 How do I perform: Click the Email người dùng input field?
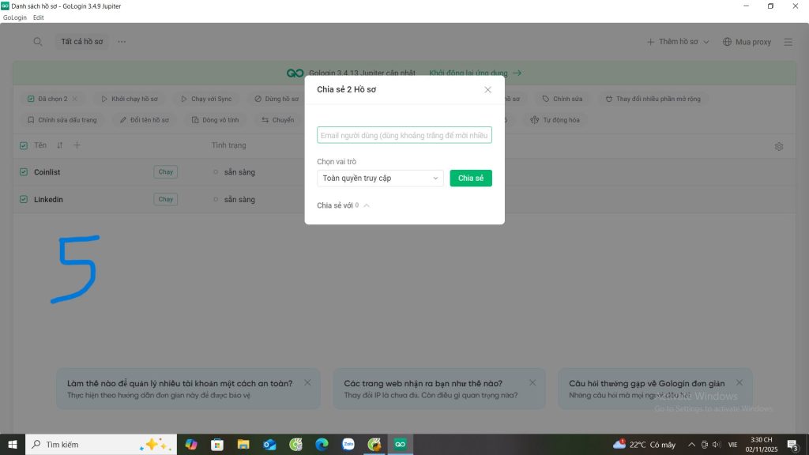[x=404, y=135]
